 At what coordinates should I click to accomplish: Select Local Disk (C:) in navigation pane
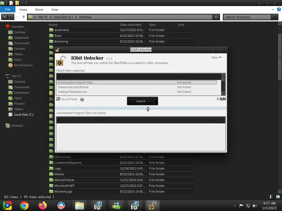tap(21, 115)
